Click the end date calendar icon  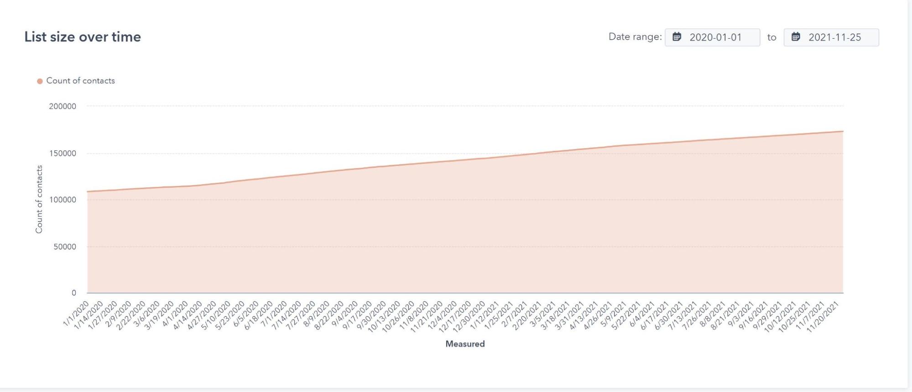point(796,37)
